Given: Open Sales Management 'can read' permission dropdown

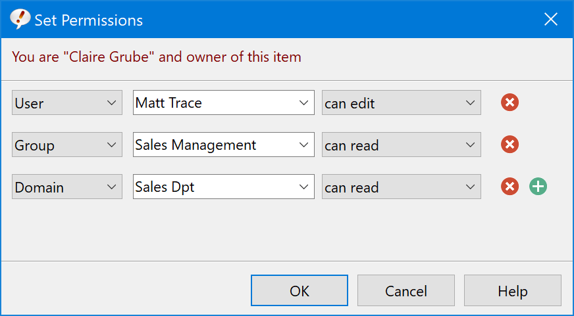Looking at the screenshot, I should click(402, 145).
